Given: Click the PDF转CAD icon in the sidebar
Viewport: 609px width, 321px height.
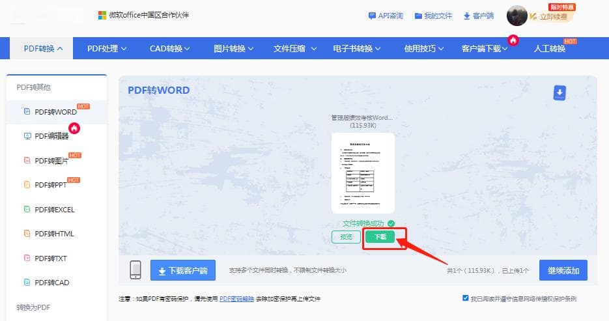Looking at the screenshot, I should (x=27, y=282).
